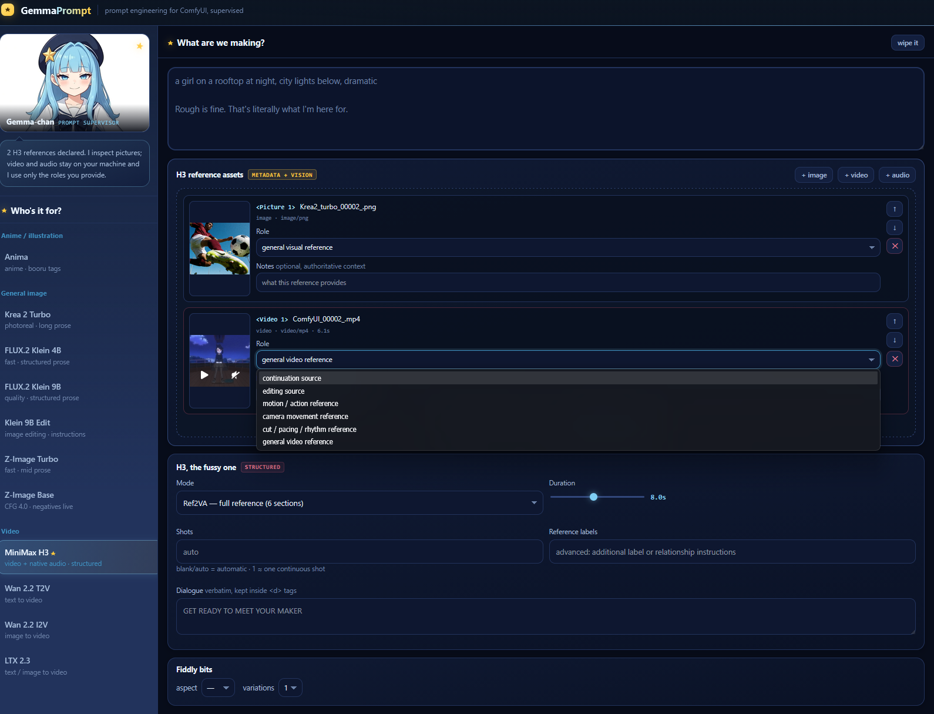Viewport: 934px width, 714px height.
Task: Remove the Krea2_turbo_00002_.png reference
Action: click(x=895, y=246)
